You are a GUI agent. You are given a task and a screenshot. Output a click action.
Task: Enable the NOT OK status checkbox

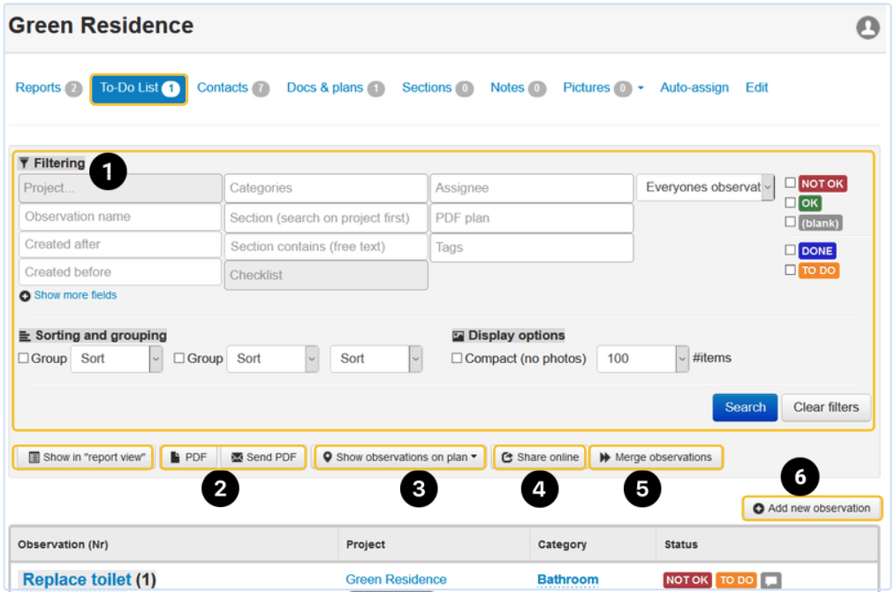point(791,184)
